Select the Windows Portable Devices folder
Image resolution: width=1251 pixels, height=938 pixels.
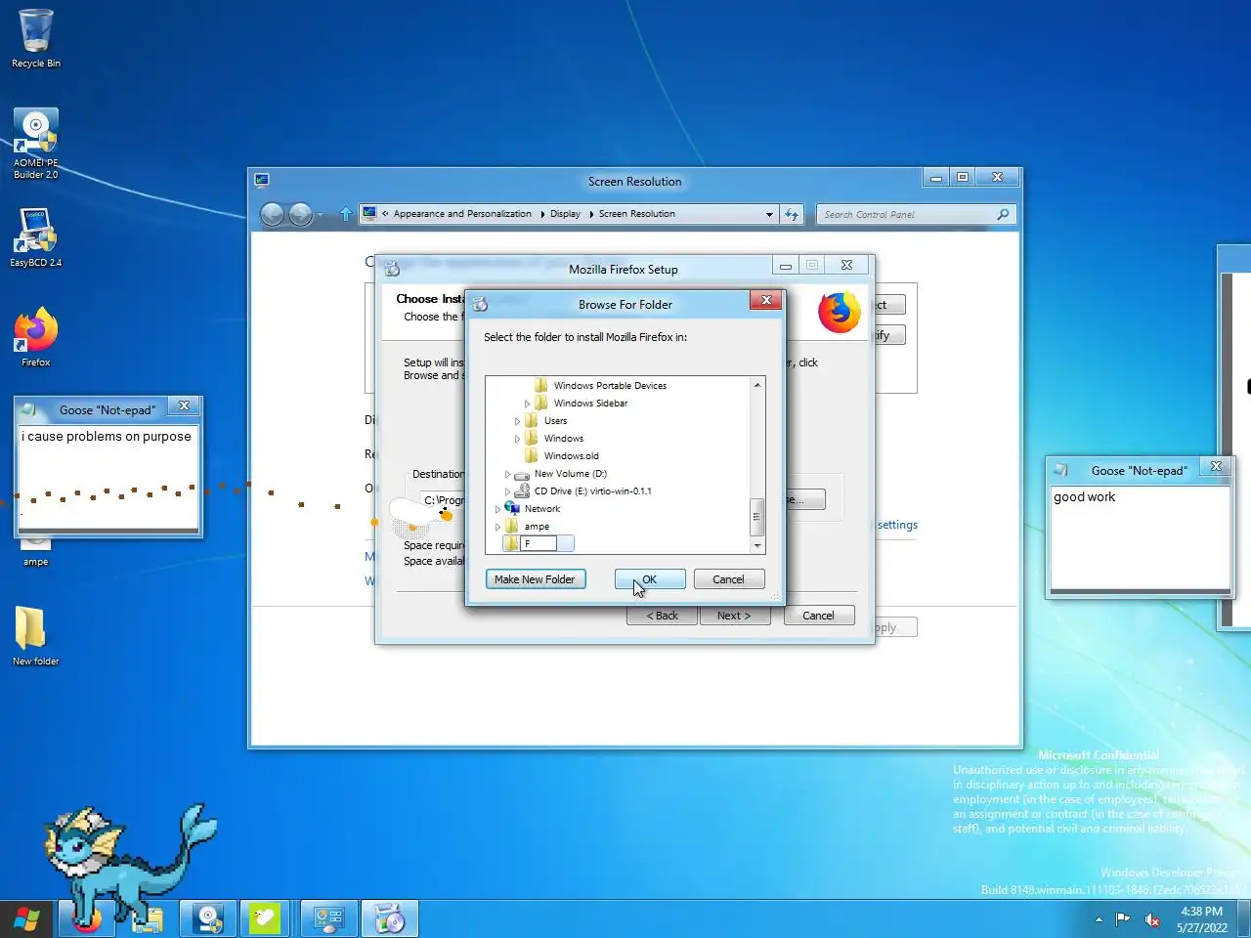[x=610, y=385]
